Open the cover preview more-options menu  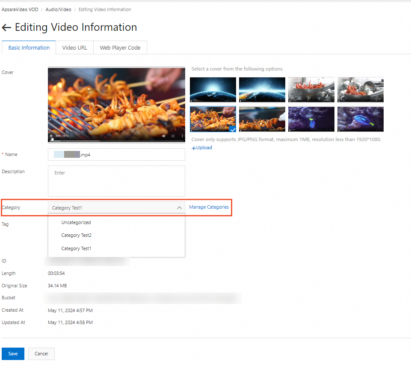click(x=182, y=136)
